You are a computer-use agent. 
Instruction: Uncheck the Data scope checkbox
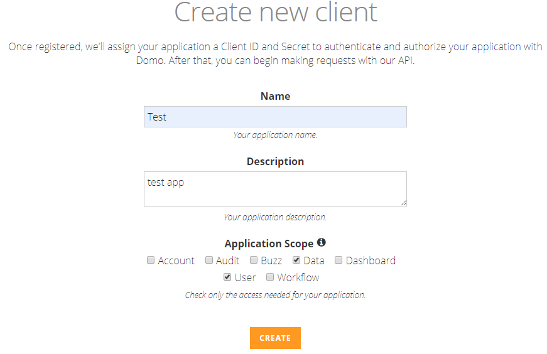tap(296, 260)
